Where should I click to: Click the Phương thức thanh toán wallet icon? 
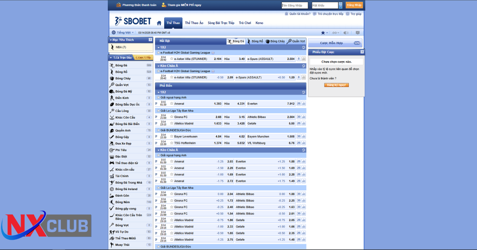point(118,5)
